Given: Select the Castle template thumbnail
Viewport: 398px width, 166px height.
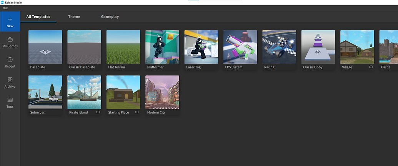Looking at the screenshot, I should [389, 47].
